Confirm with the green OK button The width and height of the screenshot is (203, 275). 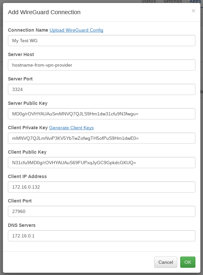187,262
